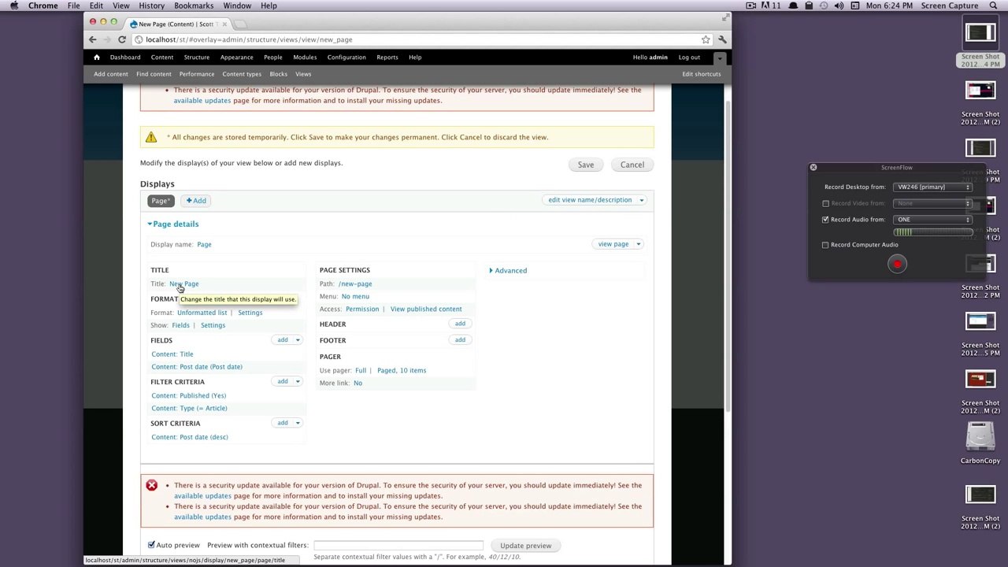Enable Record Video from checkbox
1008x567 pixels.
(x=826, y=203)
